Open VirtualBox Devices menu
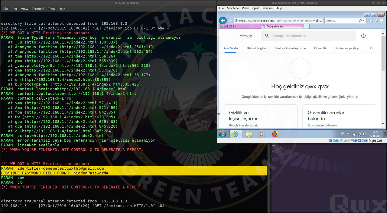The width and height of the screenshot is (387, 213). tap(267, 8)
